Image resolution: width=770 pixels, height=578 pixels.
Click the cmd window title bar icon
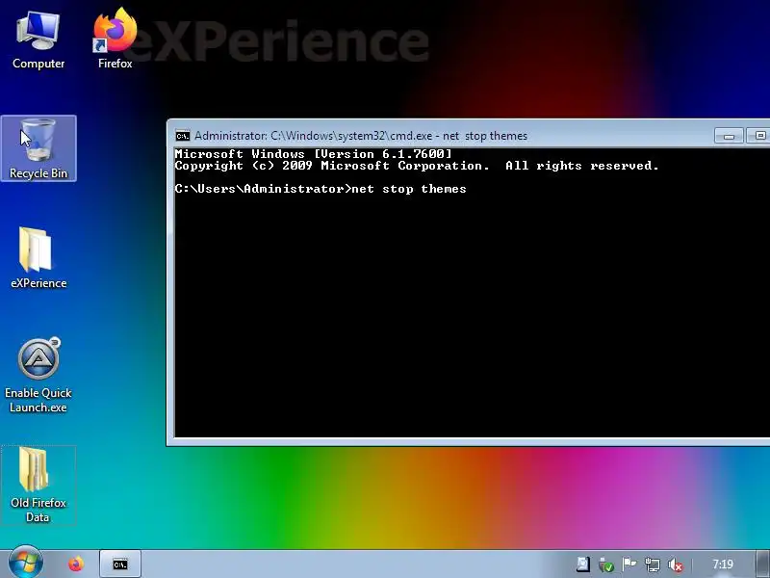tap(182, 136)
